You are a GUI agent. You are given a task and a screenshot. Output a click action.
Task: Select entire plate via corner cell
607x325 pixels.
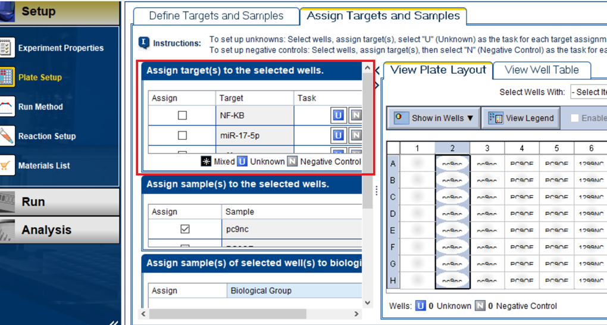(393, 148)
